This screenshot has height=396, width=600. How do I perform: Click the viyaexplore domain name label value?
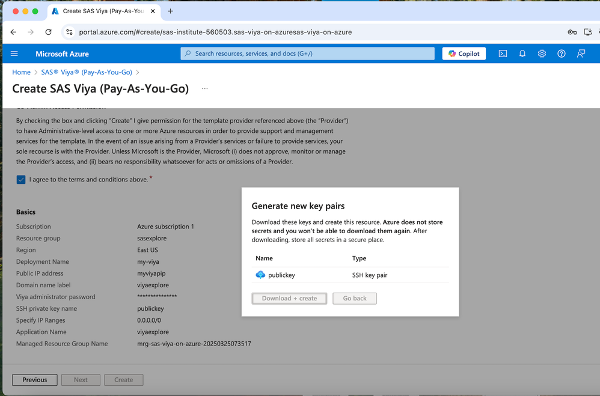tap(153, 285)
